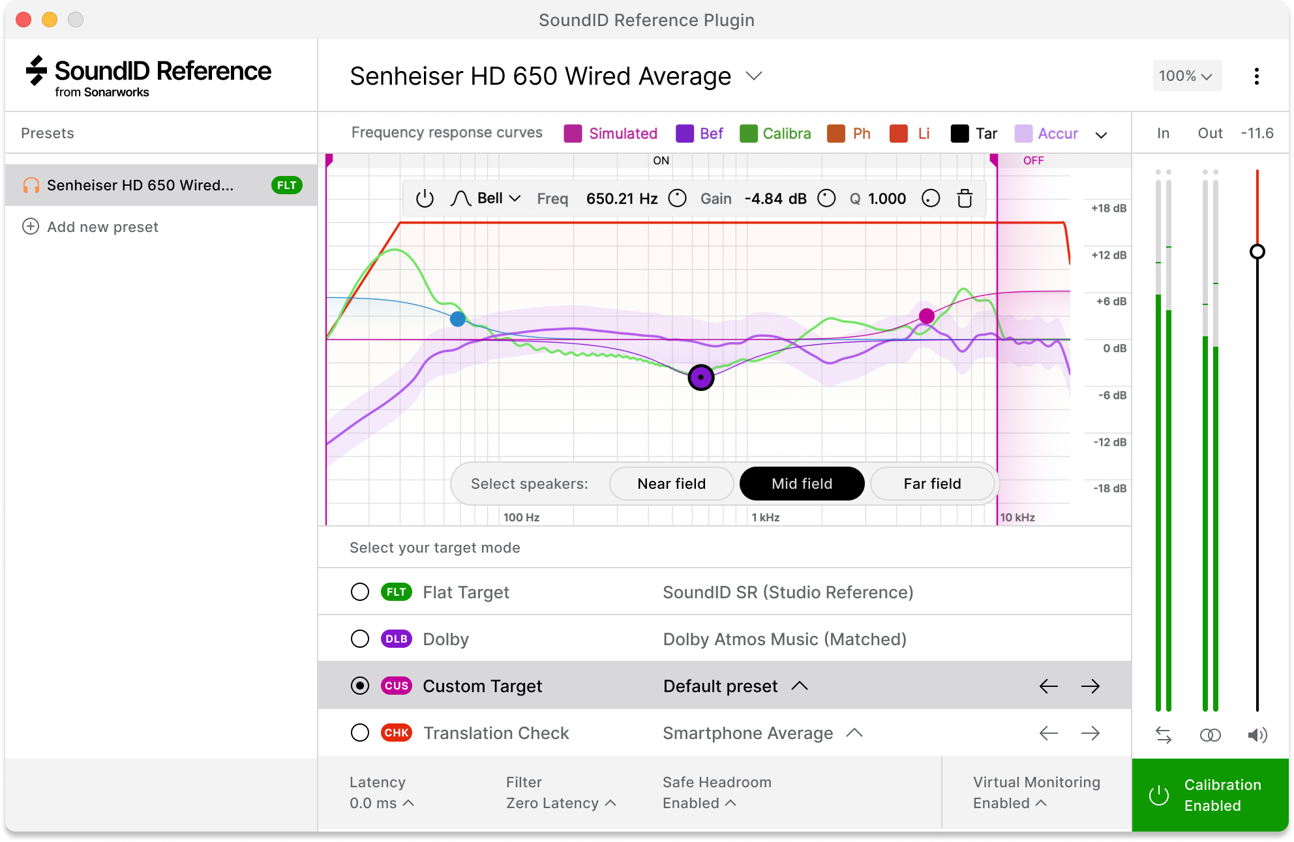The height and width of the screenshot is (842, 1294).
Task: Click the FLT badge on Senheiser preset
Action: coord(286,185)
